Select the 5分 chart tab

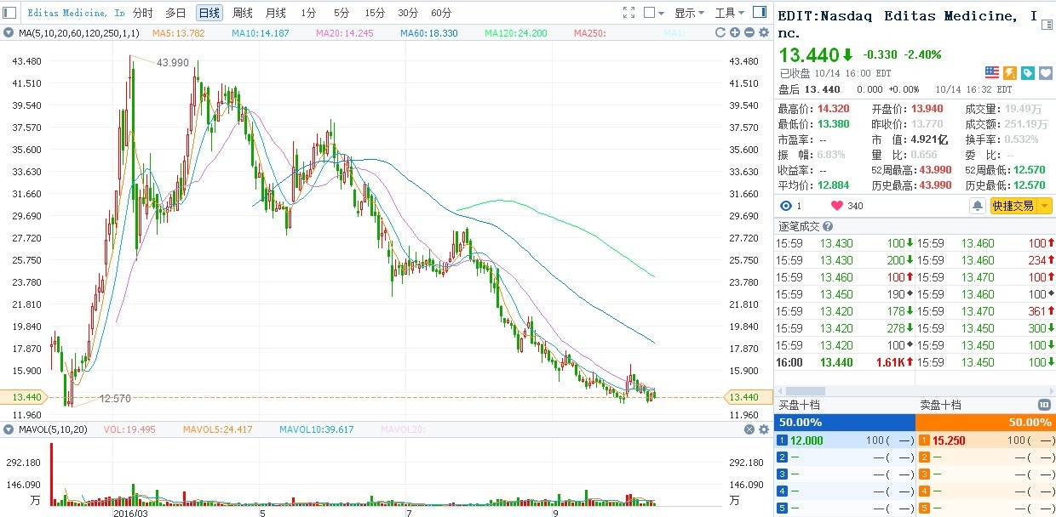point(341,13)
